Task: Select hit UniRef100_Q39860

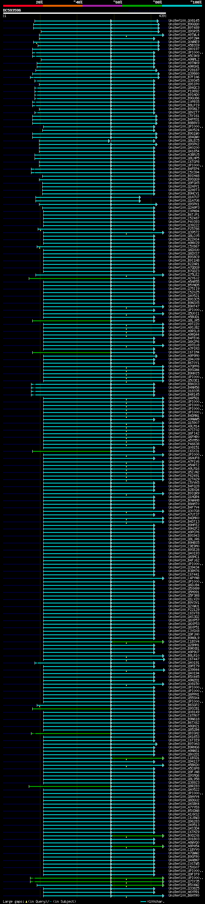Action: 184,74
